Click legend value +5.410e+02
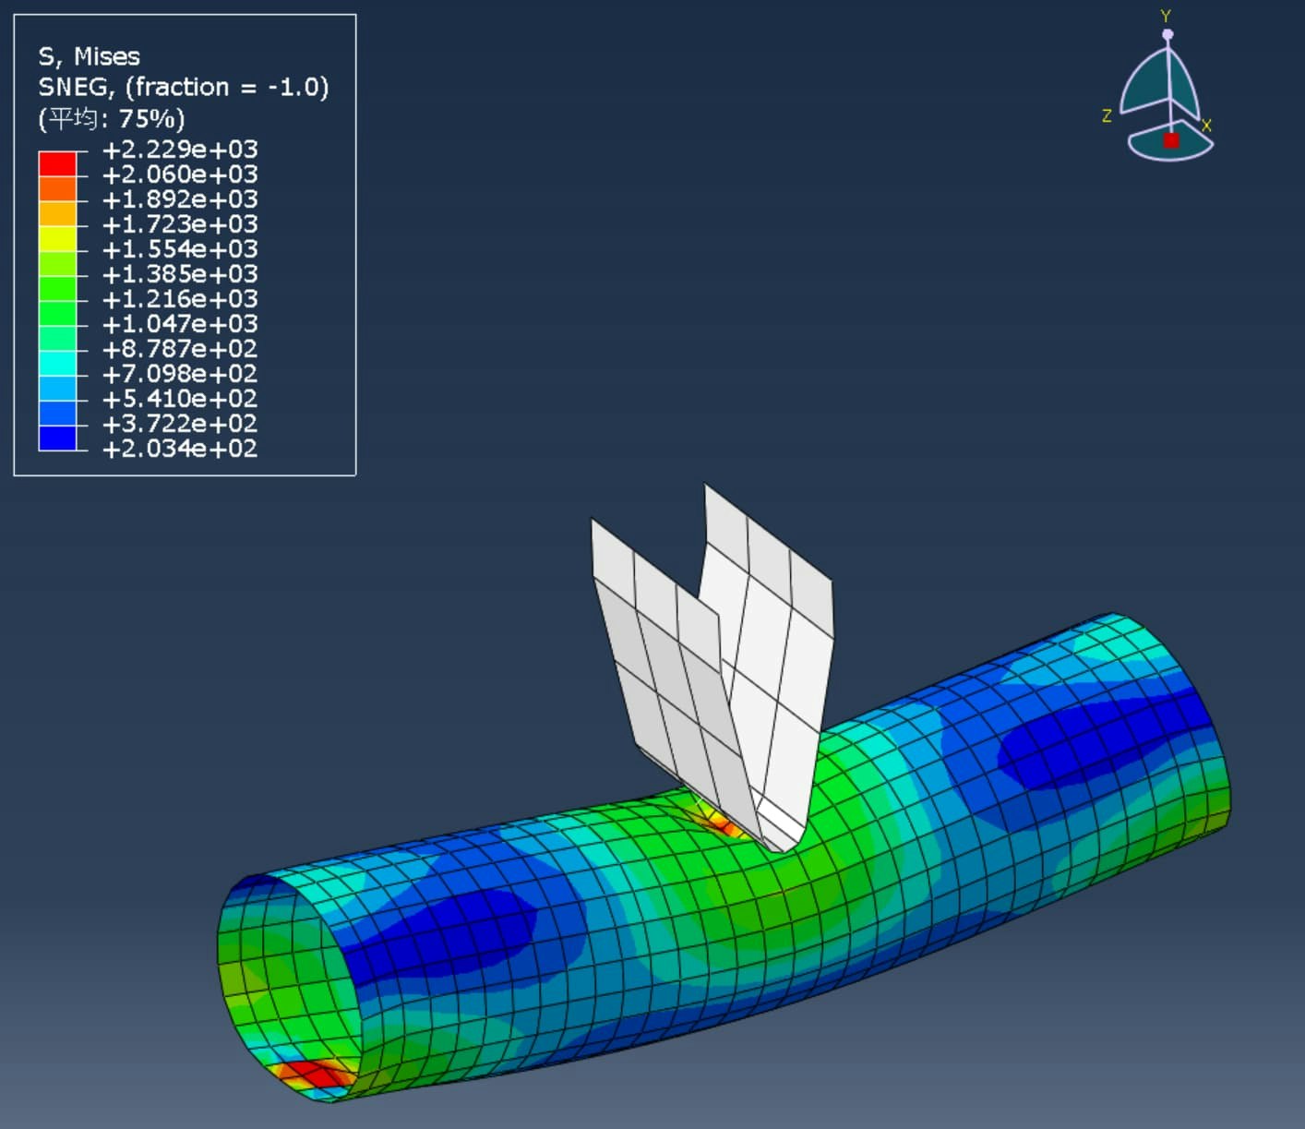The height and width of the screenshot is (1129, 1305). tap(180, 399)
